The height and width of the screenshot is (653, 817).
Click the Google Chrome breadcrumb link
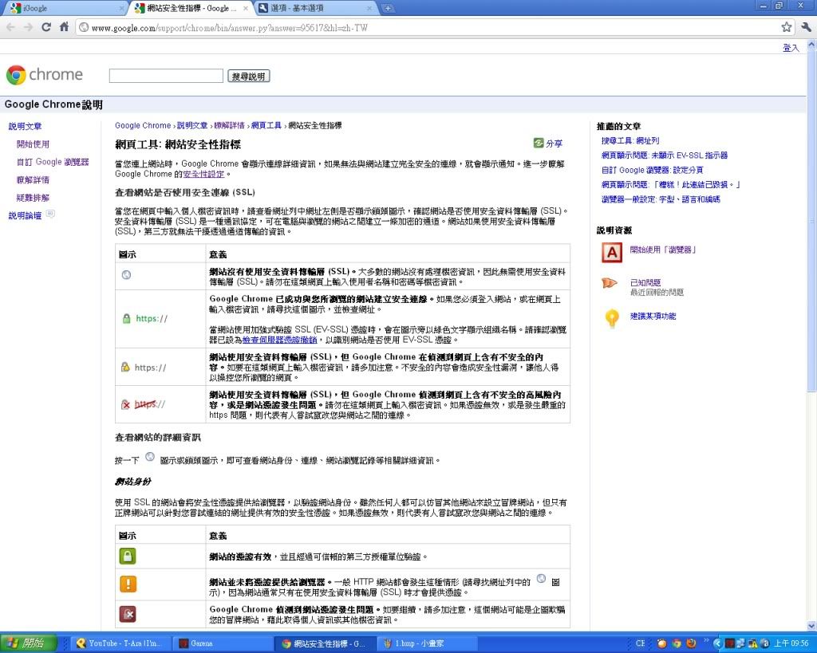(x=143, y=125)
